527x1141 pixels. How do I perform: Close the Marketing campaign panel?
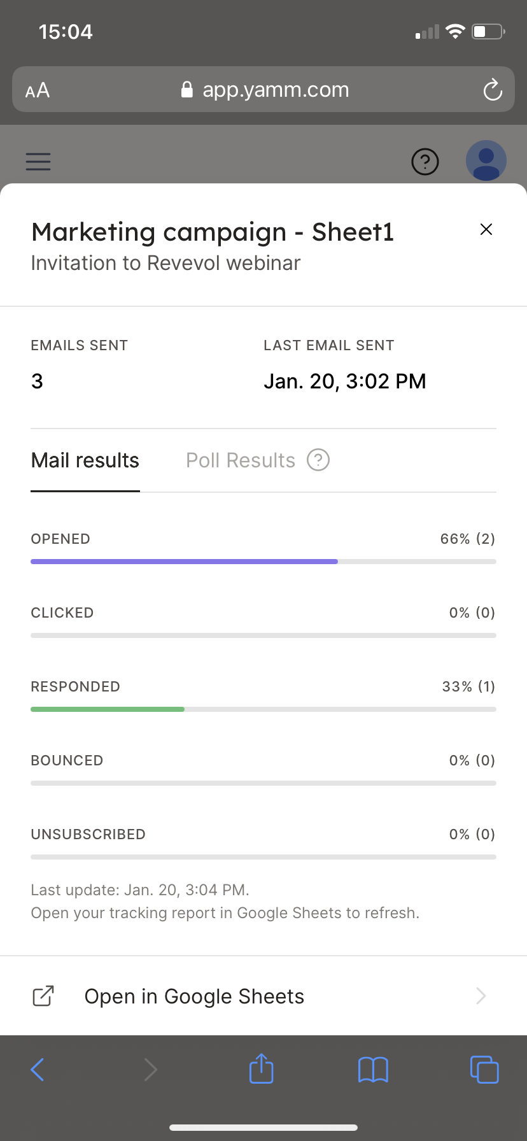coord(486,229)
